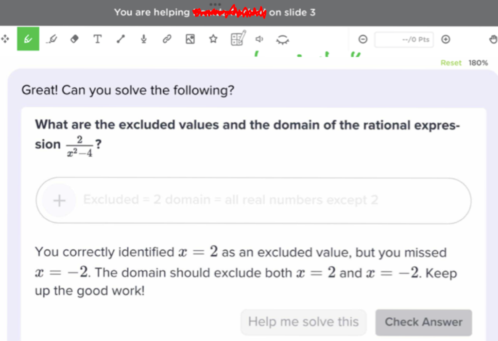Select the line drawing tool
498x341 pixels.
tap(120, 39)
